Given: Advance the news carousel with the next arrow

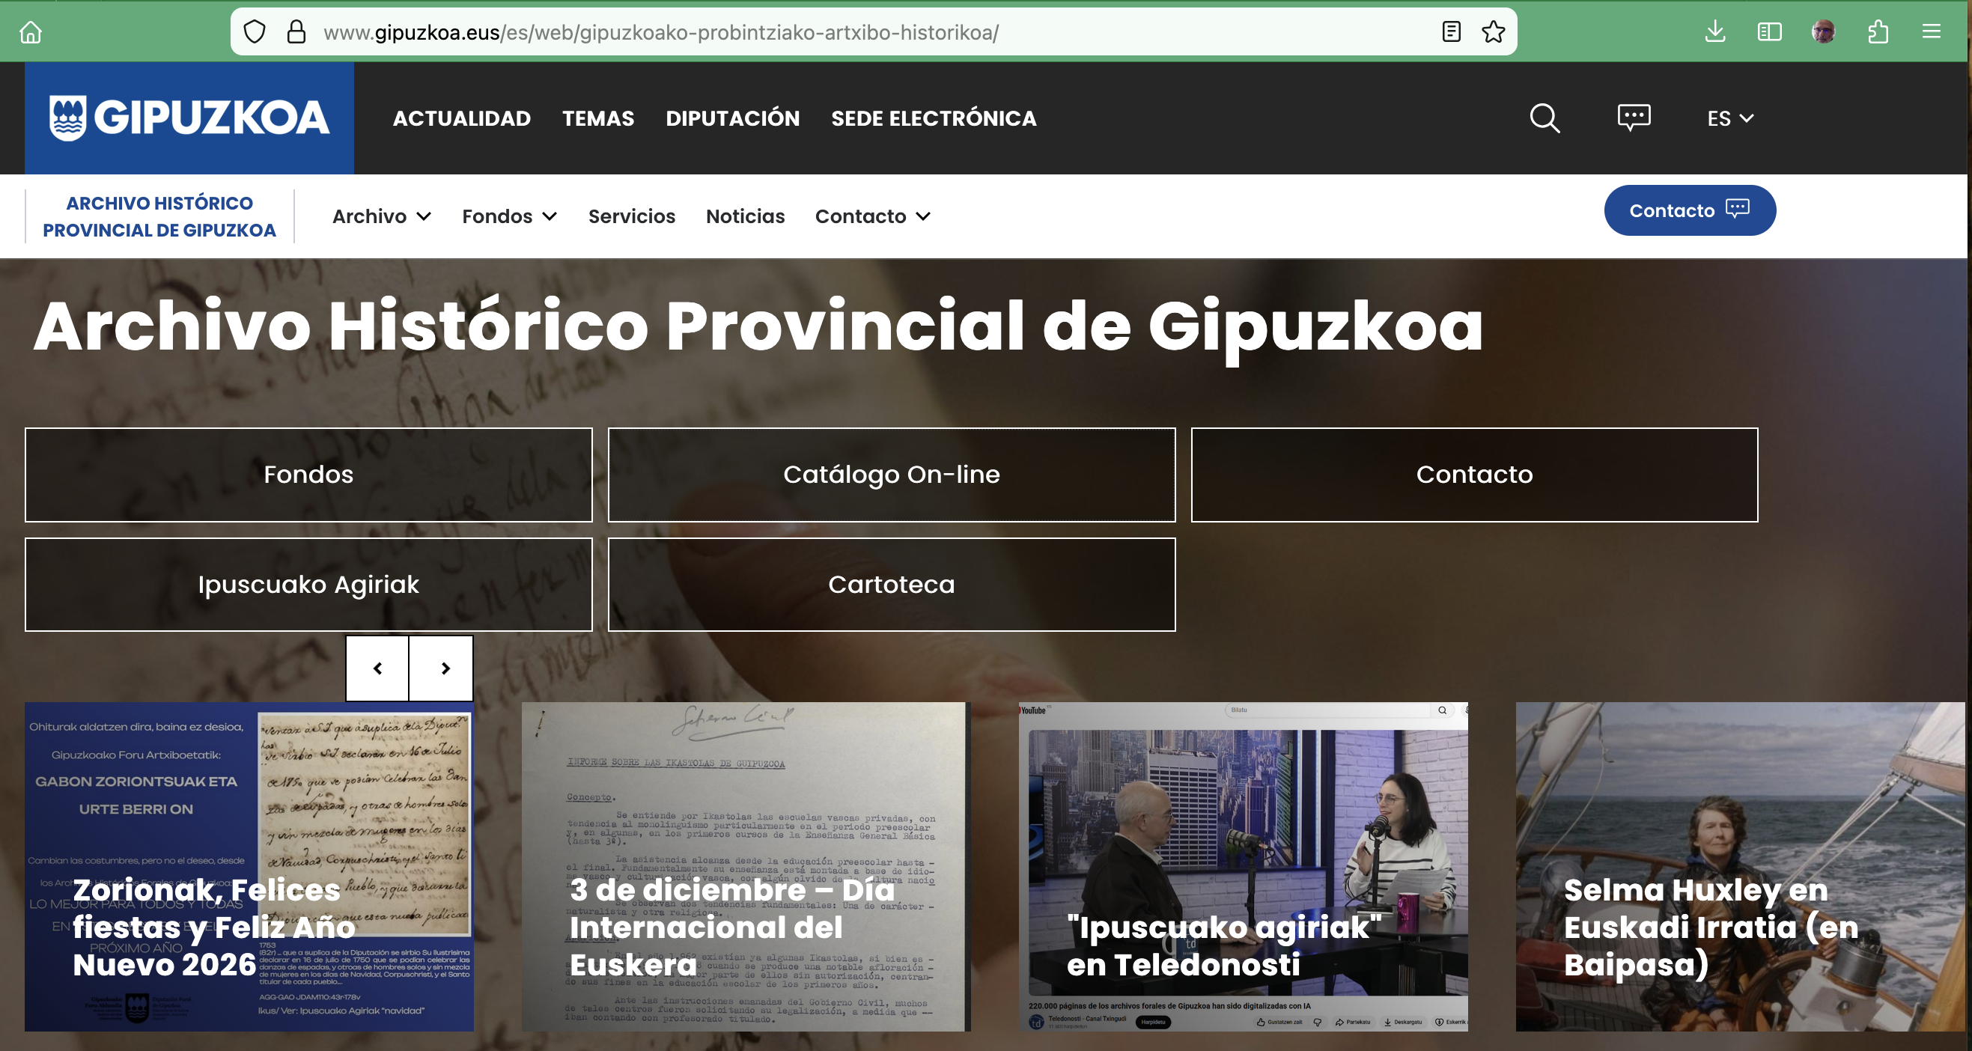Looking at the screenshot, I should coord(444,668).
